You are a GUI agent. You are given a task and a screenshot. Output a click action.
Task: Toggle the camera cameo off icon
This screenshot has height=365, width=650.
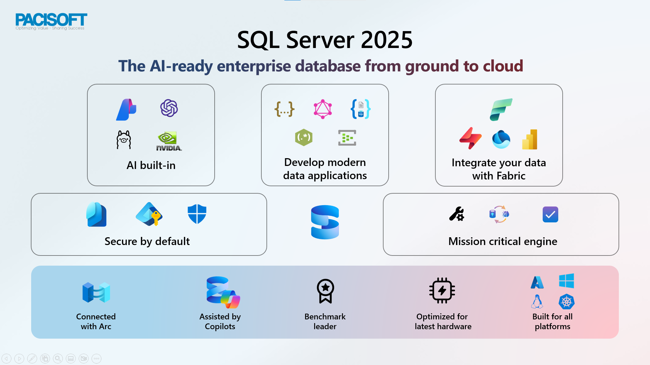[x=84, y=359]
